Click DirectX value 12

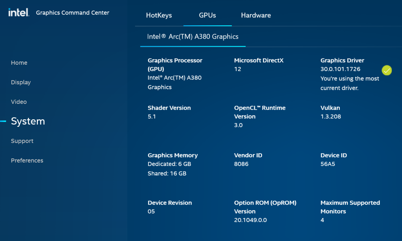point(237,69)
